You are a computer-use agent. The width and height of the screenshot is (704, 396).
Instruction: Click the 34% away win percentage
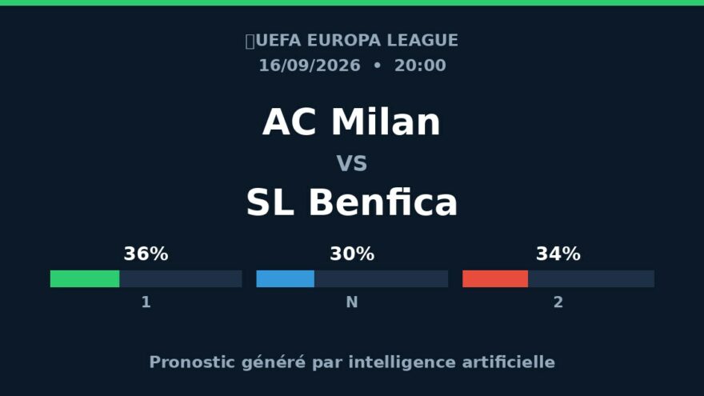(558, 254)
